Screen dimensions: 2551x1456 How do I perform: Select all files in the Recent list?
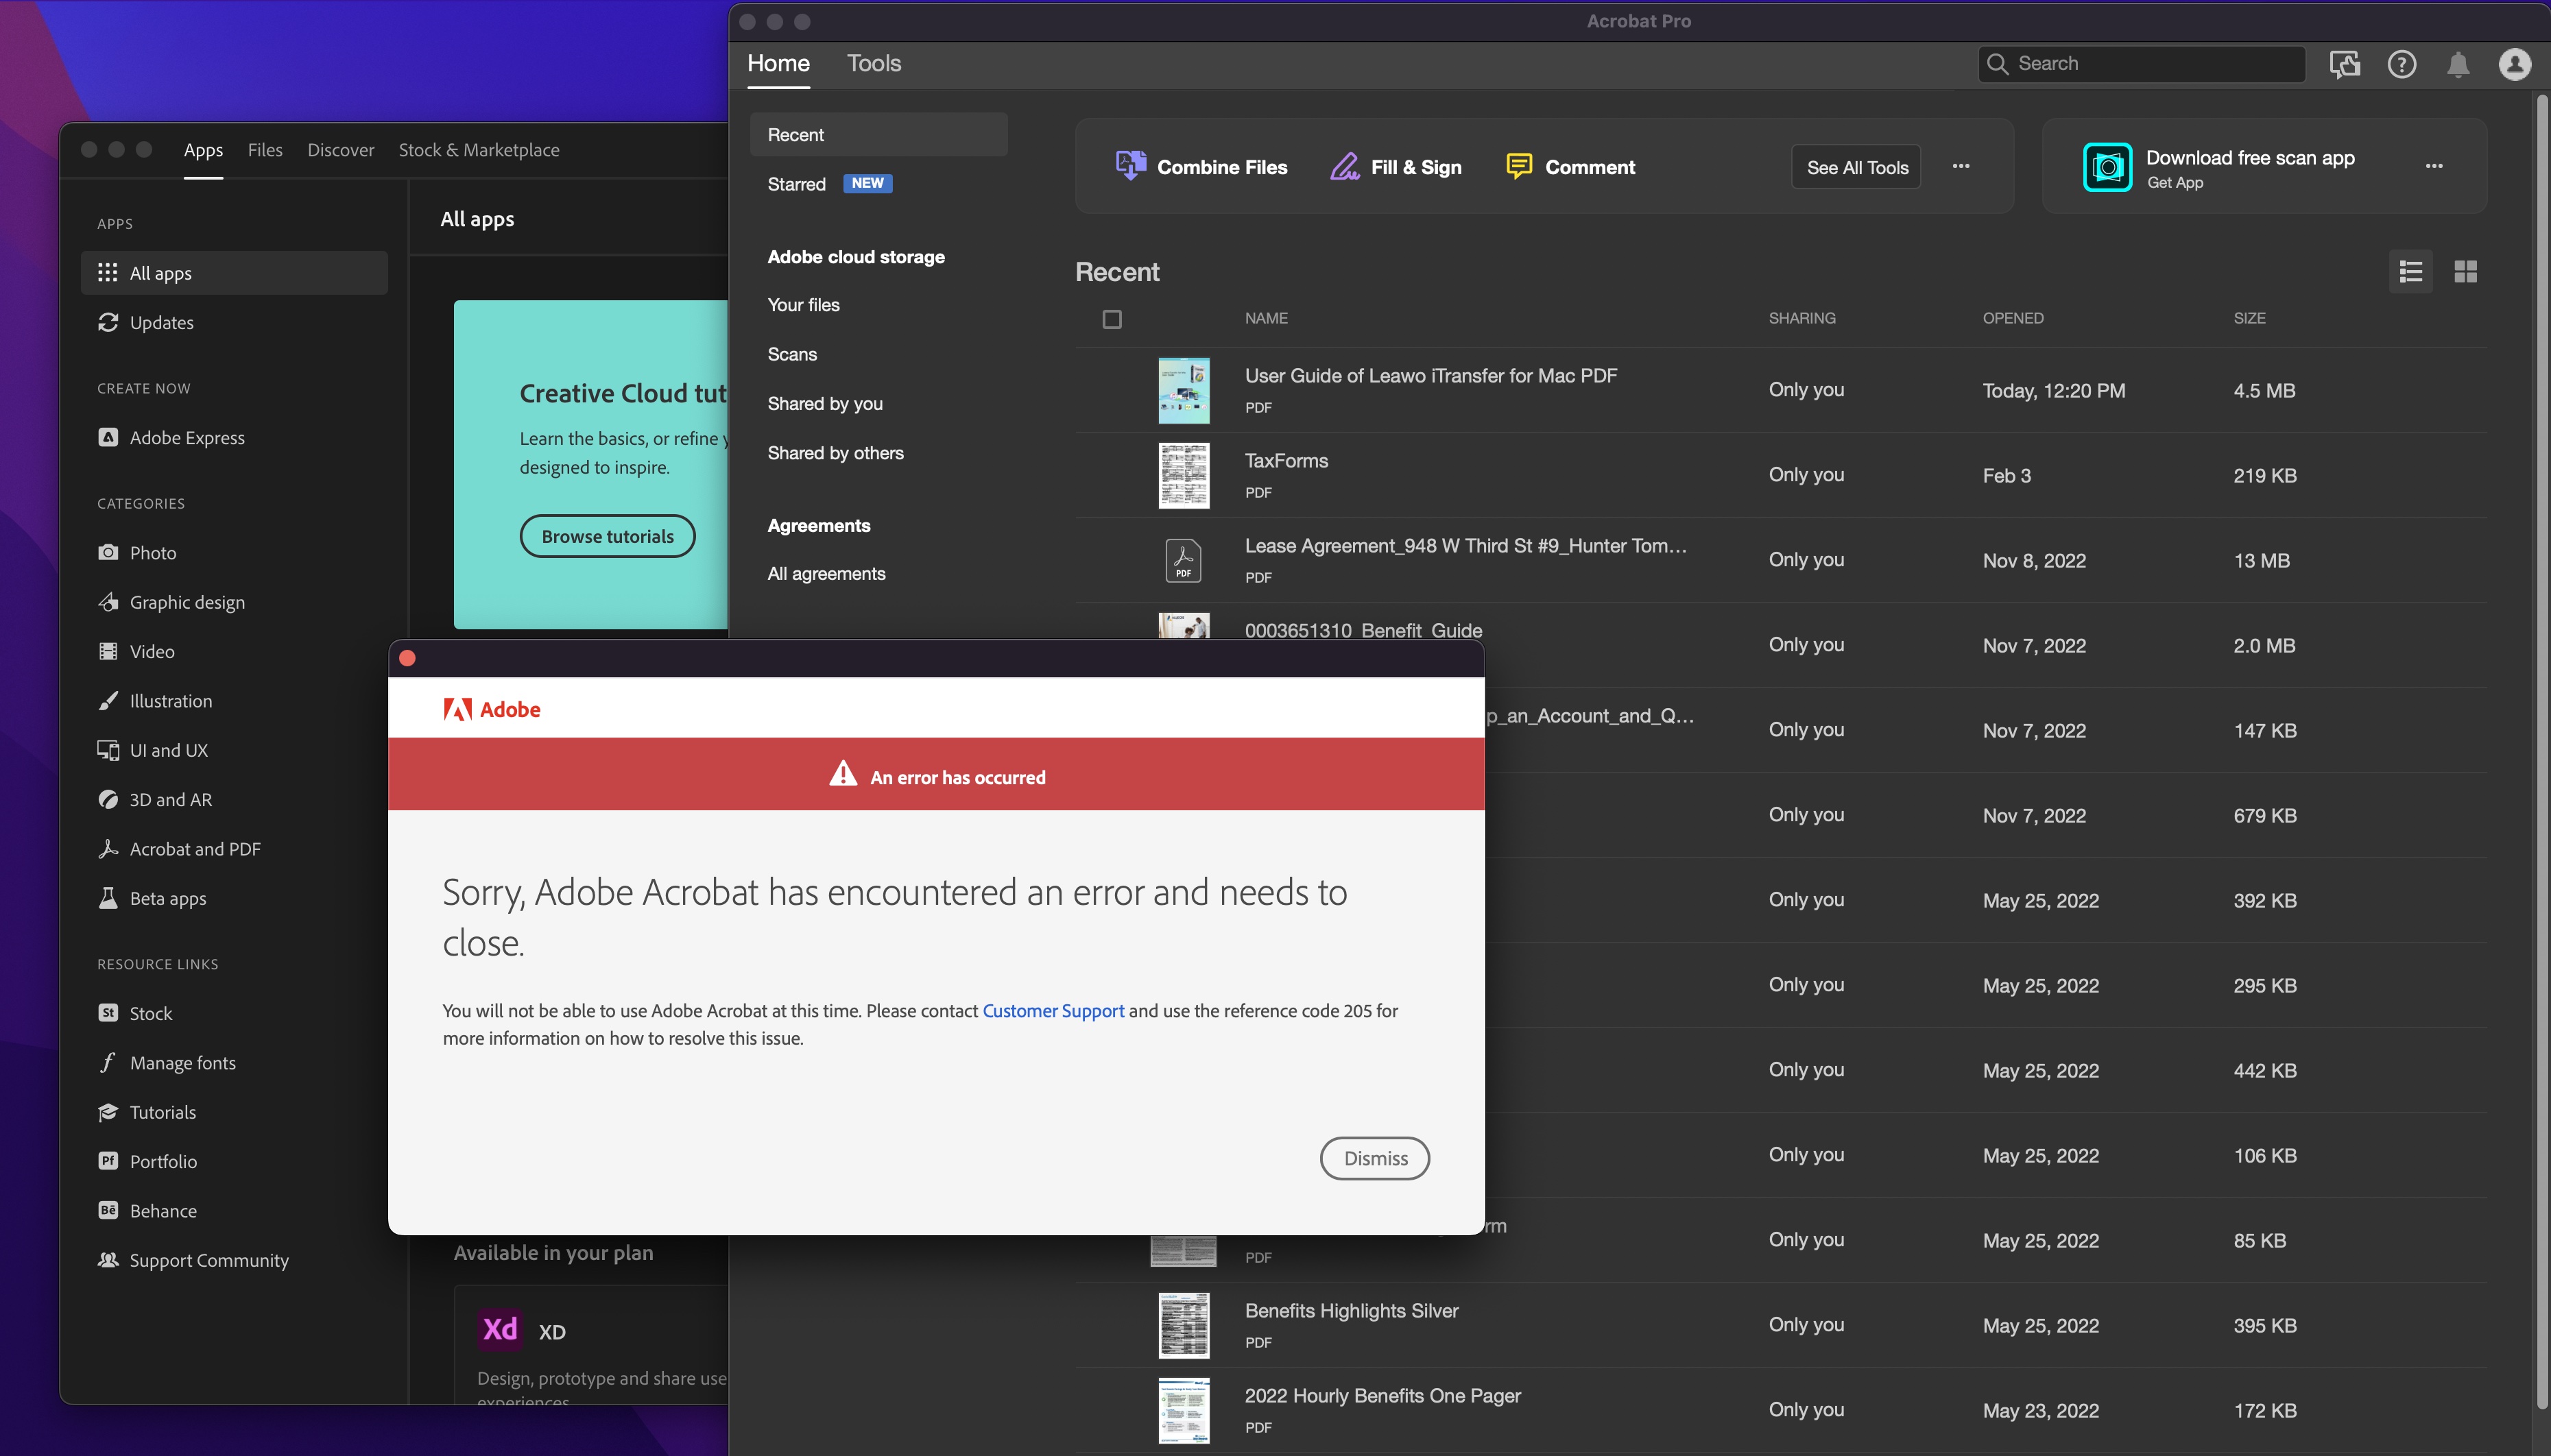(1112, 319)
